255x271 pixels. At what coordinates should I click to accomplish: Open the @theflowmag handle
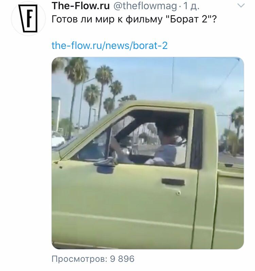pos(145,6)
